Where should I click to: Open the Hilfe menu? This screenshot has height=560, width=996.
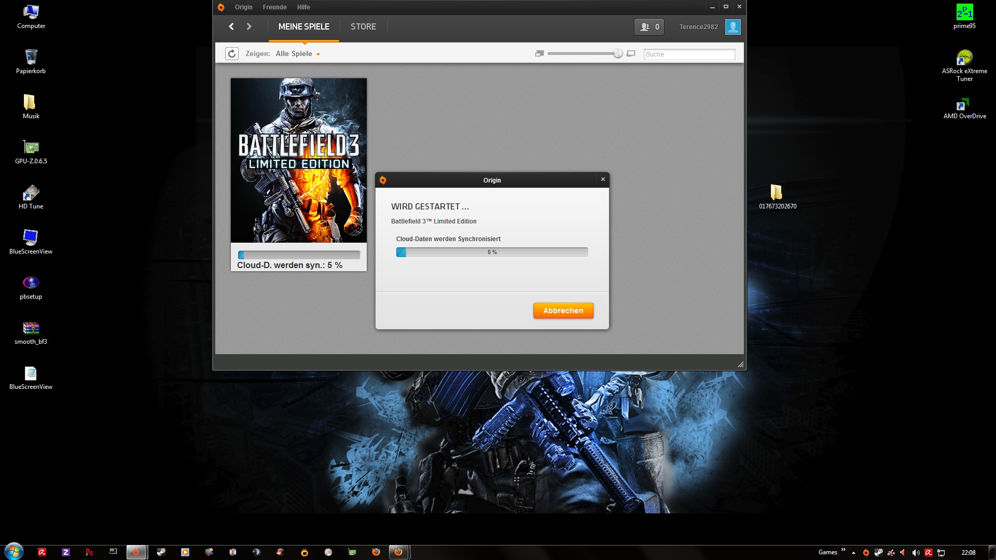(303, 7)
